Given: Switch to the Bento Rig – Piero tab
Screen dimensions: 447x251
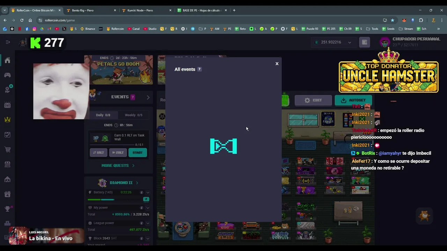Looking at the screenshot, I should 91,10.
